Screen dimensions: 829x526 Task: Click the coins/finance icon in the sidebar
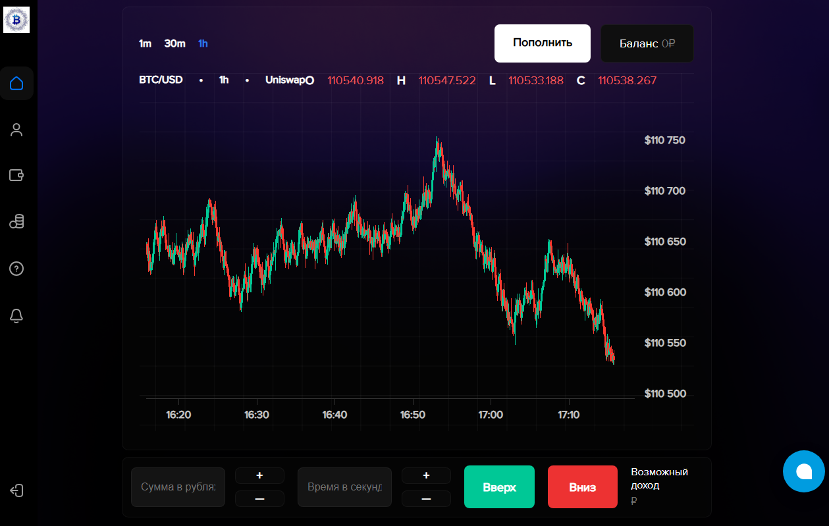pyautogui.click(x=16, y=221)
